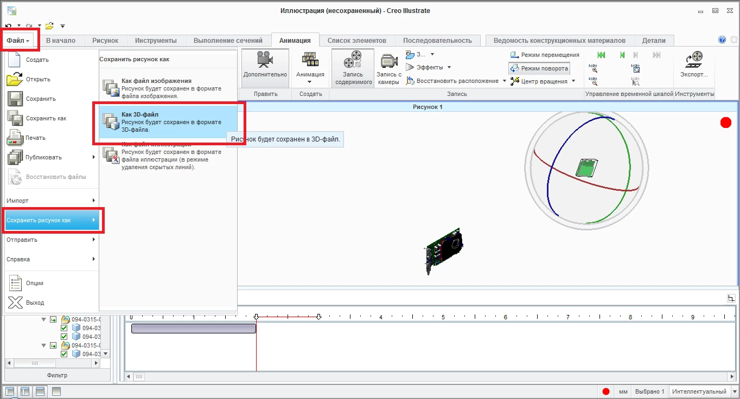740x399 pixels.
Task: Click the gray animation bar on timeline
Action: point(193,329)
